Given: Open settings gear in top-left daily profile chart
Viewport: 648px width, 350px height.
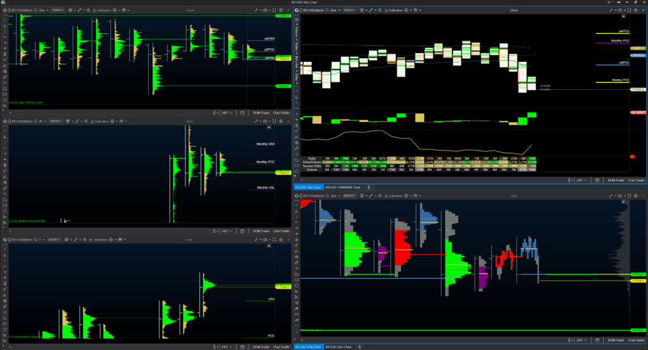Looking at the screenshot, I should tap(282, 10).
